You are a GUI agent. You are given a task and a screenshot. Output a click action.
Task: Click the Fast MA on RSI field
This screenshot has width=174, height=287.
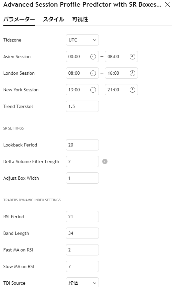(82, 250)
